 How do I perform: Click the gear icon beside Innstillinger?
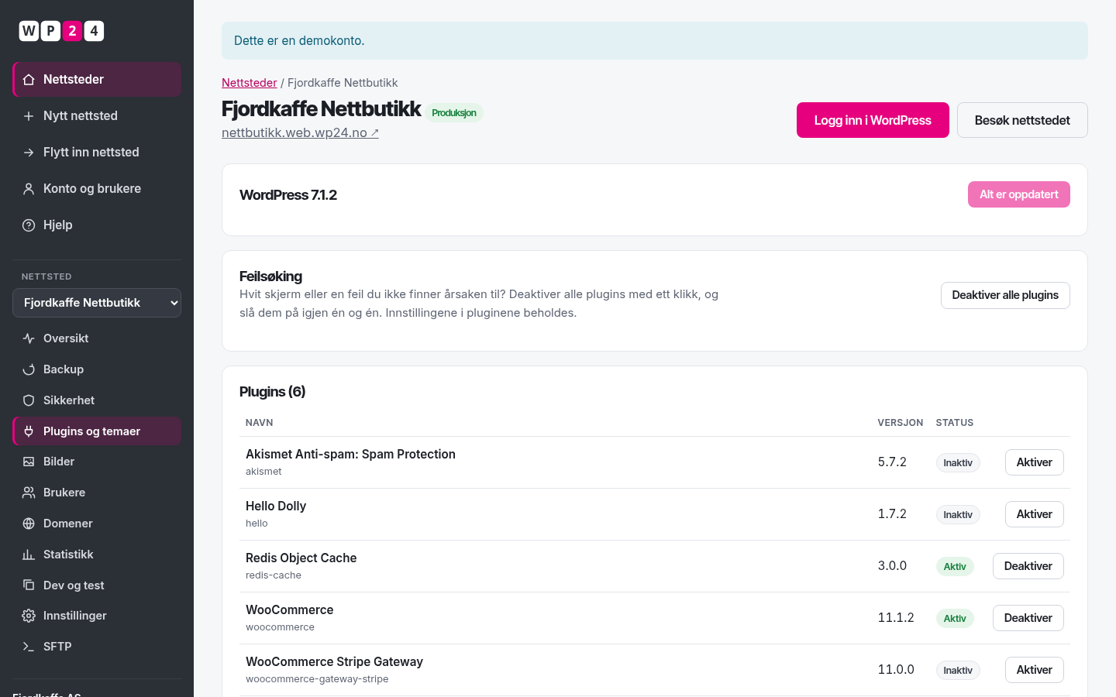point(29,616)
